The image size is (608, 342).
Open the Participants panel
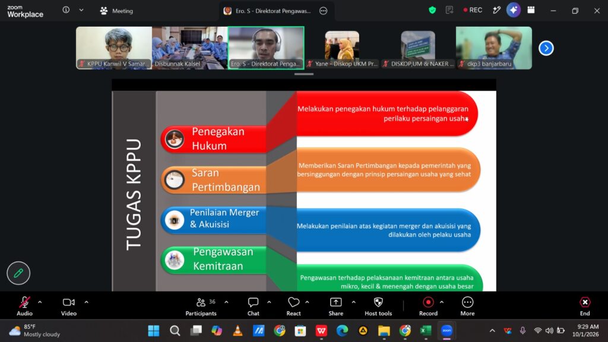pos(201,306)
